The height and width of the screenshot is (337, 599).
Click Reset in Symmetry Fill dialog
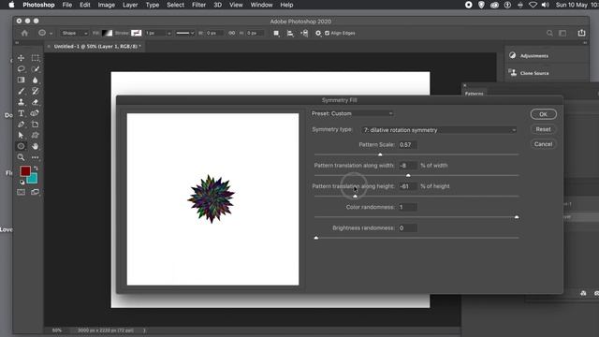[543, 129]
